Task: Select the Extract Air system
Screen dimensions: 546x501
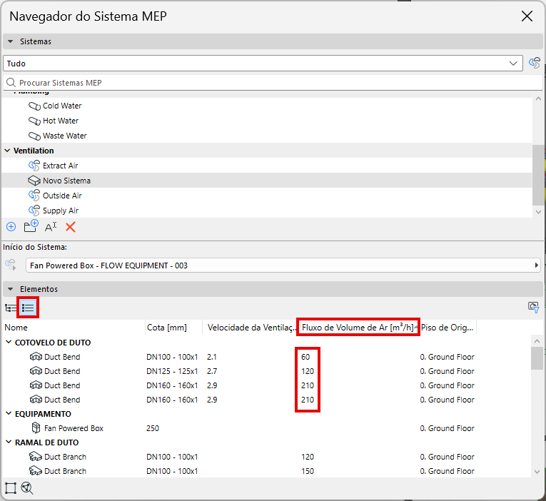Action: (267, 166)
